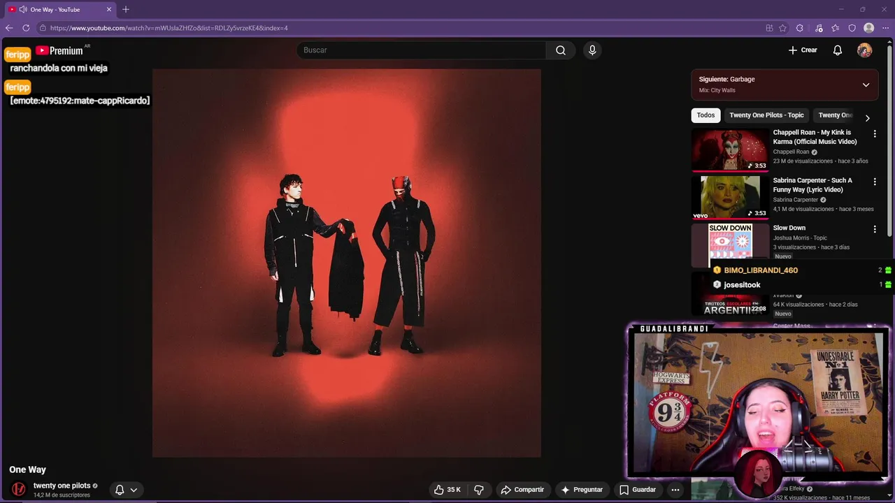Open the Slow Down video thumbnail

pos(730,245)
